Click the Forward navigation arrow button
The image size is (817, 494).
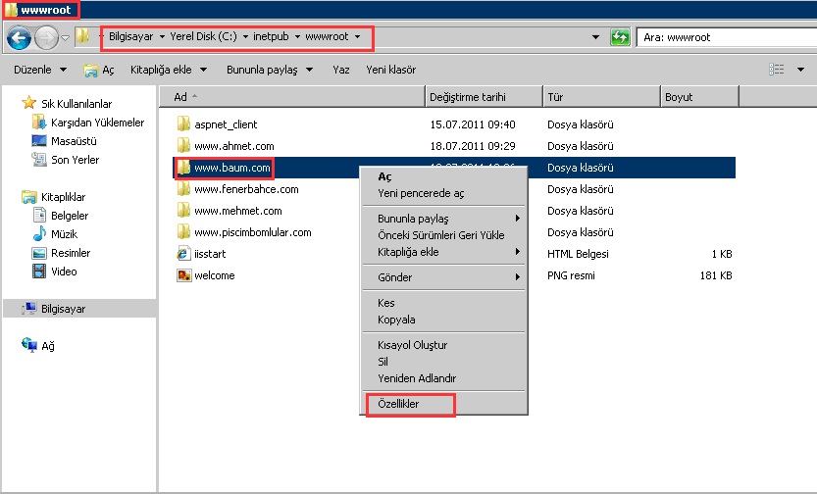tap(47, 37)
